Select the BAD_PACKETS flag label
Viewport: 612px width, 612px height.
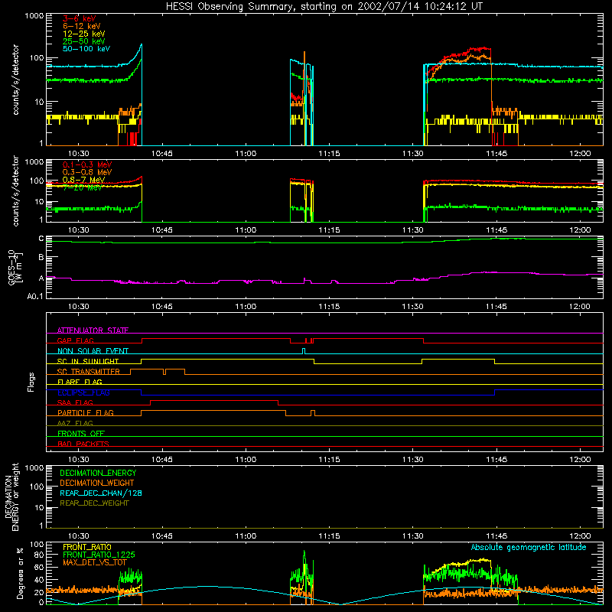[83, 444]
